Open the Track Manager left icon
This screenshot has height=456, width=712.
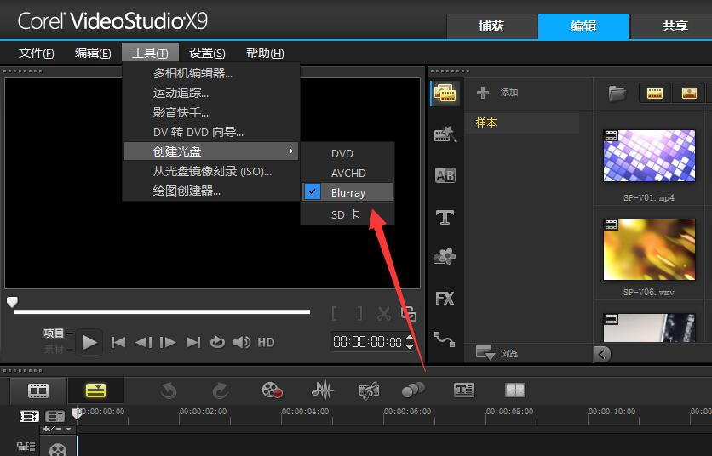(x=29, y=416)
